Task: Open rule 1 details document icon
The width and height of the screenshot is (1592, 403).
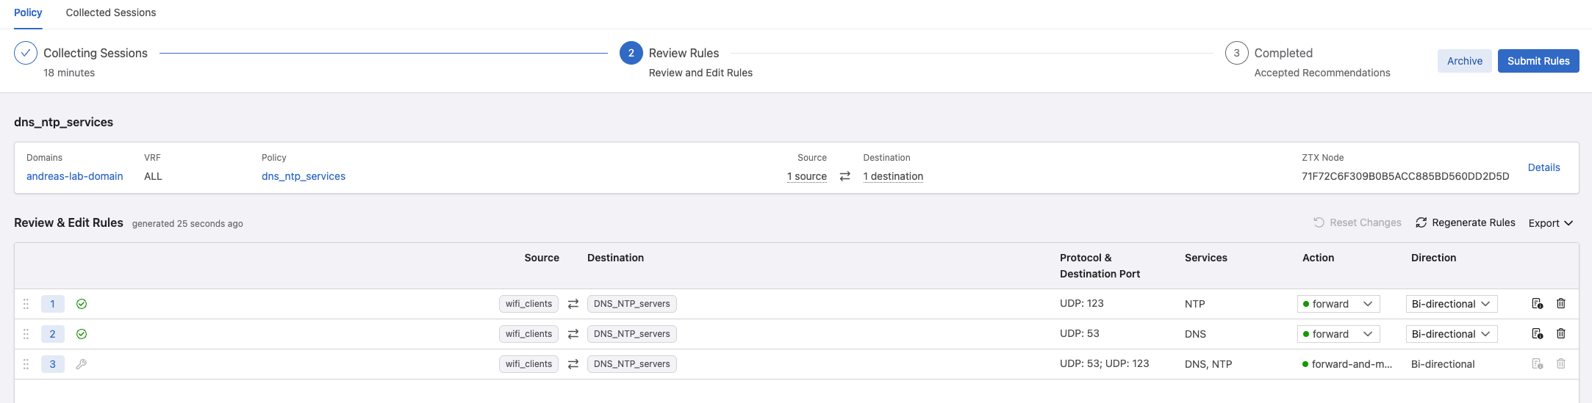Action: (1537, 303)
